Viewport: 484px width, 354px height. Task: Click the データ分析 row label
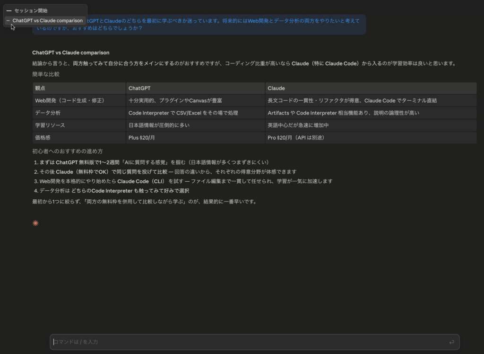coord(79,113)
